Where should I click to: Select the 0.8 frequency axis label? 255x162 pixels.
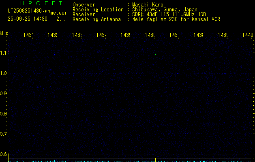[3, 113]
